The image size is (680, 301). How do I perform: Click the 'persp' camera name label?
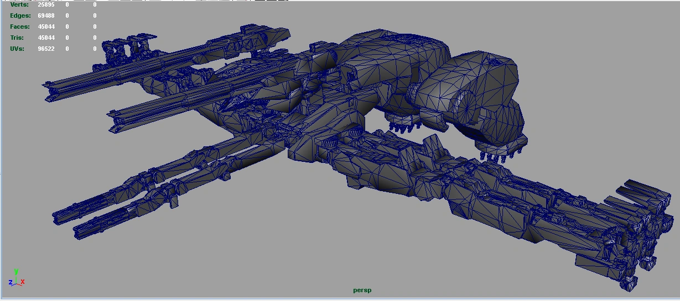(x=362, y=290)
